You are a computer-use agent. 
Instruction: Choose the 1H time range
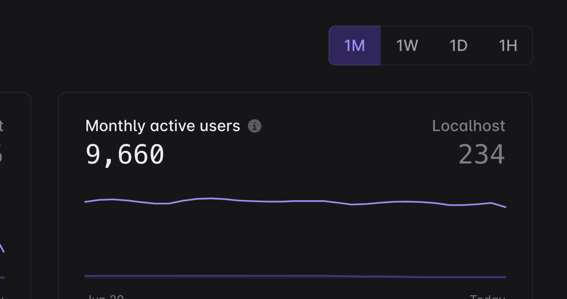click(x=508, y=46)
